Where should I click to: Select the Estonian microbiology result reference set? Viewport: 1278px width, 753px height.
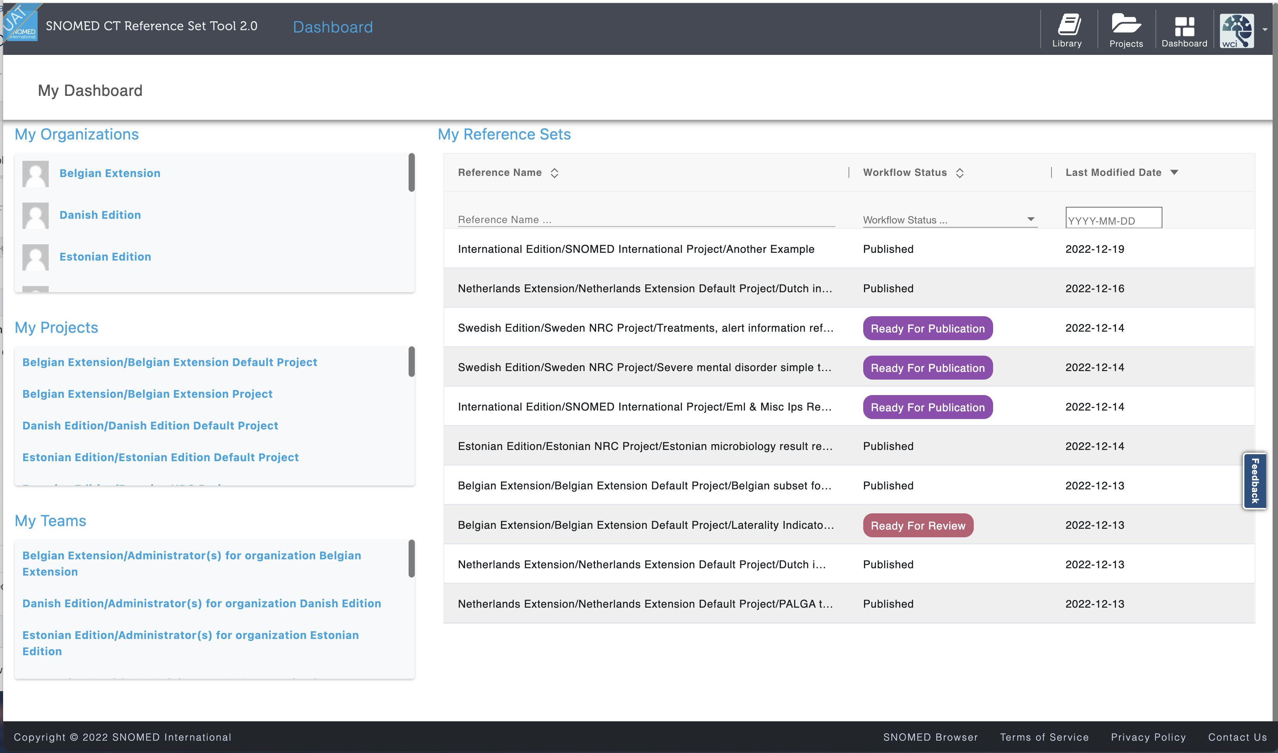point(849,446)
